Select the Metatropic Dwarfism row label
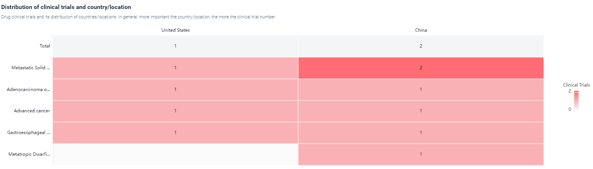593x169 pixels. (29, 154)
